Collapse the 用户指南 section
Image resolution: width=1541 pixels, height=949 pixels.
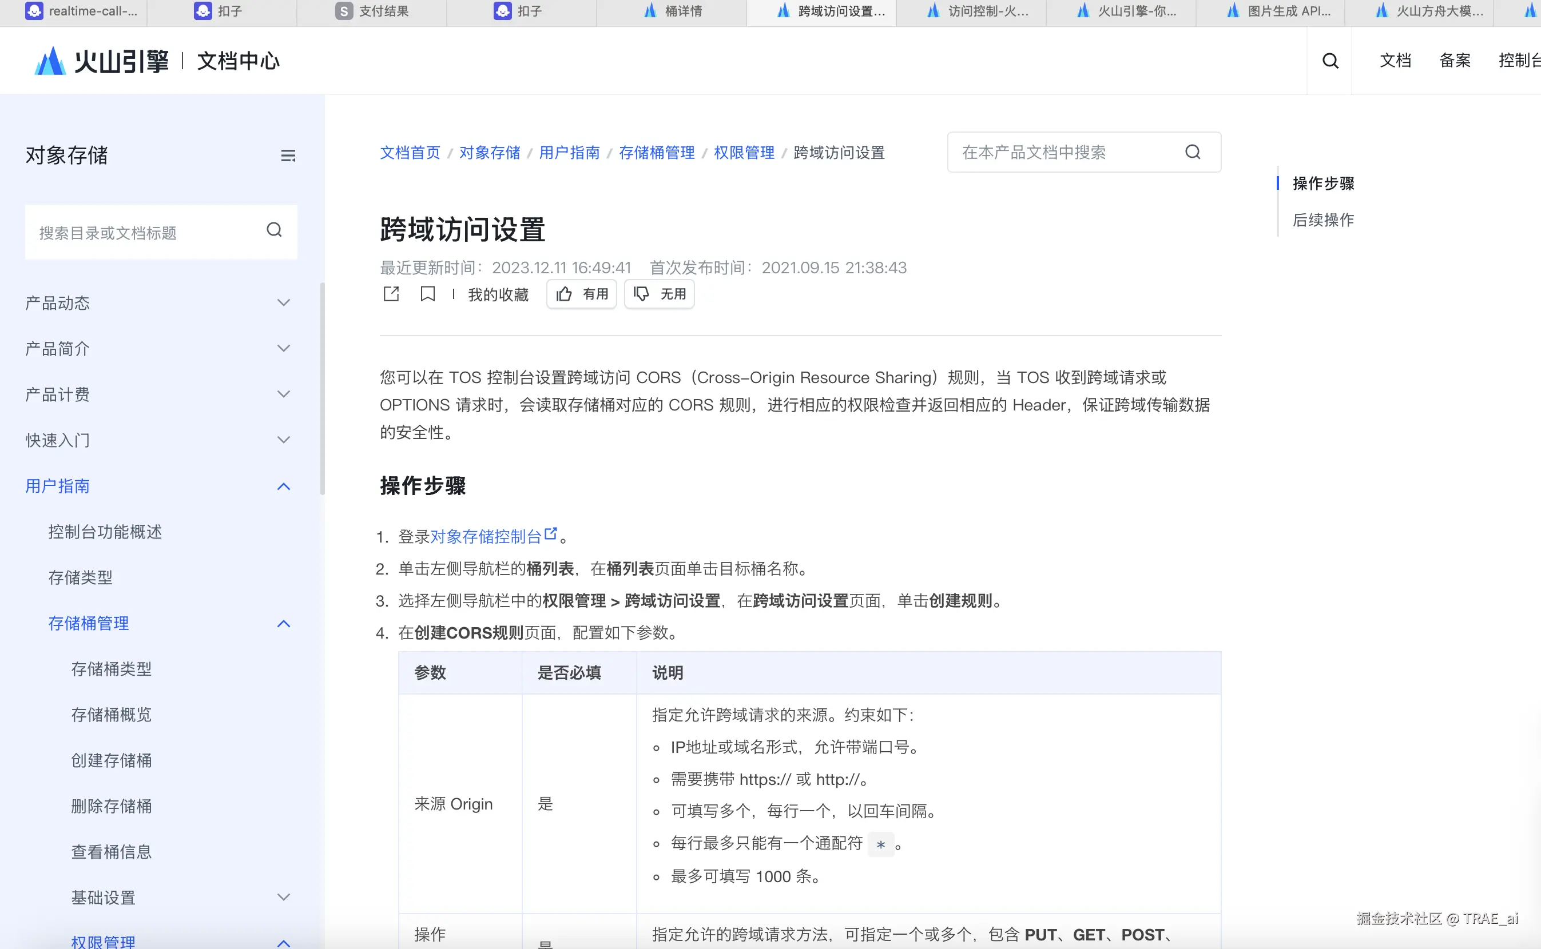click(x=284, y=487)
